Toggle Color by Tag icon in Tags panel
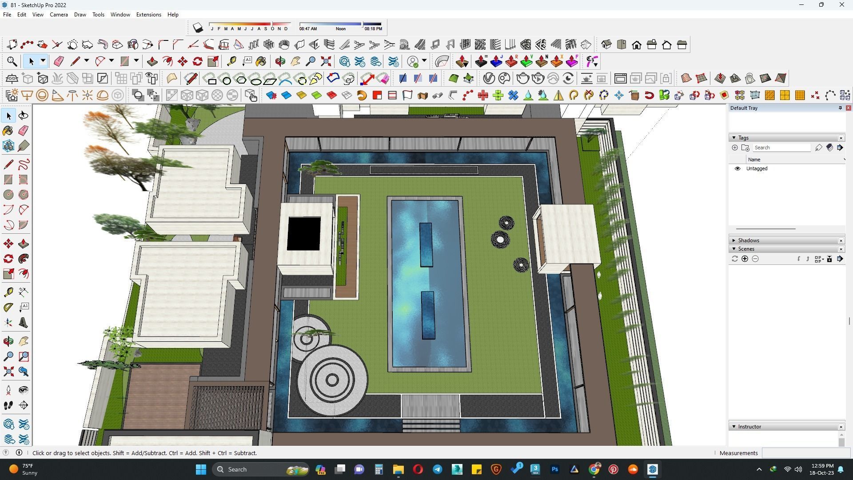 click(x=829, y=148)
